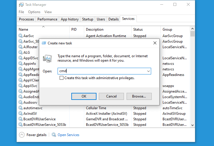This screenshot has width=214, height=146.
Task: Click the wsappx group cell
Action: coord(168,86)
